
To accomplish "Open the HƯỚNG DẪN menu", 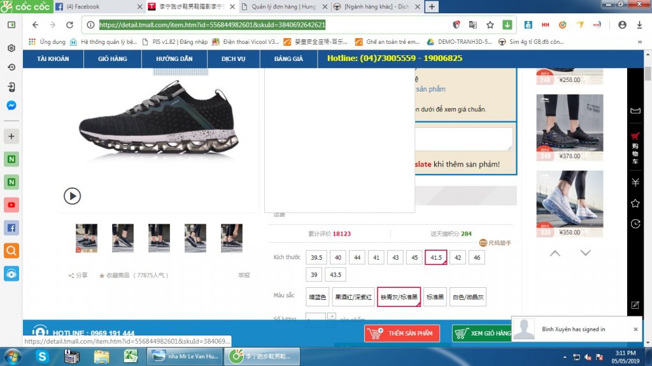I will point(174,59).
